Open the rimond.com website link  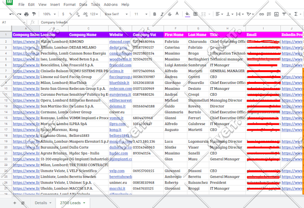[x=120, y=42]
